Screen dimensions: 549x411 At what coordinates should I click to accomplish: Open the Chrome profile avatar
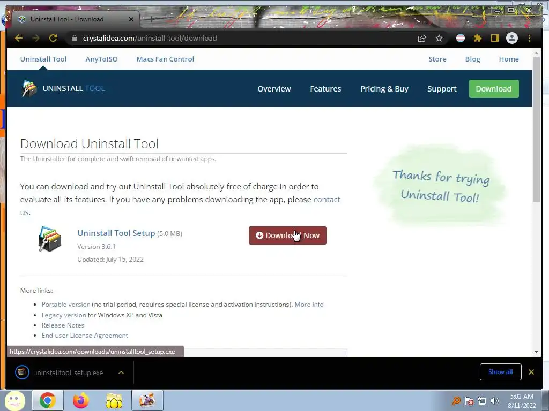click(x=512, y=38)
